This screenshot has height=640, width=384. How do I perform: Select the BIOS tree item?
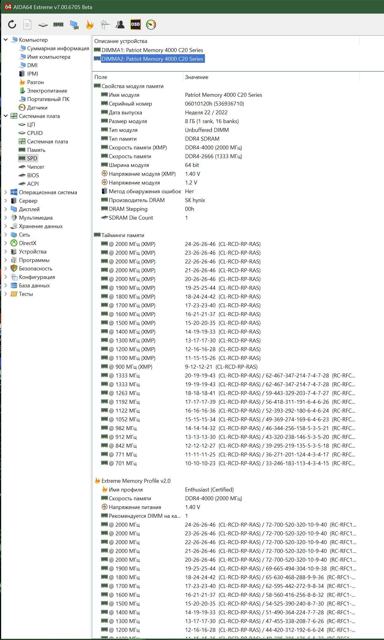[x=33, y=175]
